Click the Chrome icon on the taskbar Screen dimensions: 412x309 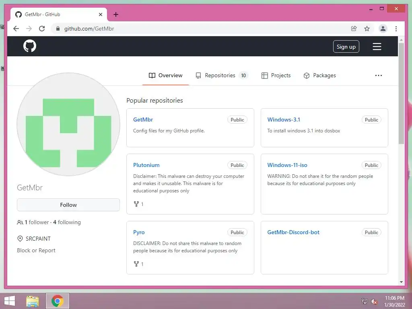57,301
